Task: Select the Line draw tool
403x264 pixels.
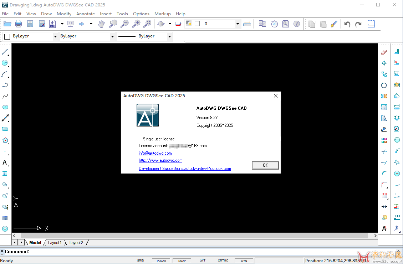Action: [5, 52]
